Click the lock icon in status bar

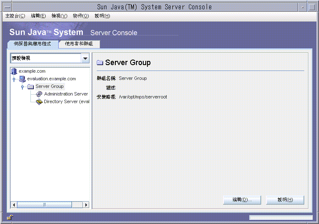click(10, 218)
